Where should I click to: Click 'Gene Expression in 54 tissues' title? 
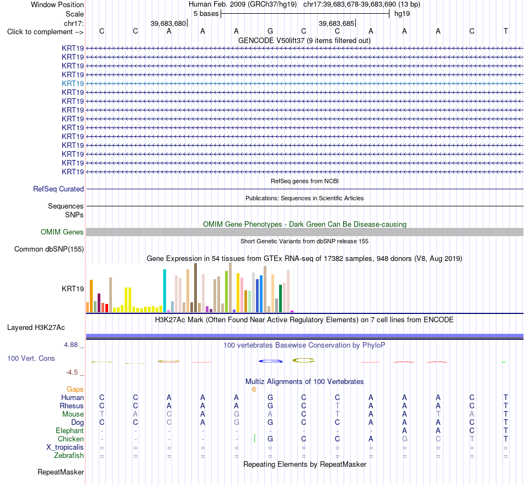point(304,259)
